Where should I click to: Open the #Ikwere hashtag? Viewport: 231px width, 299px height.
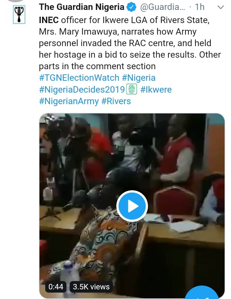[156, 89]
